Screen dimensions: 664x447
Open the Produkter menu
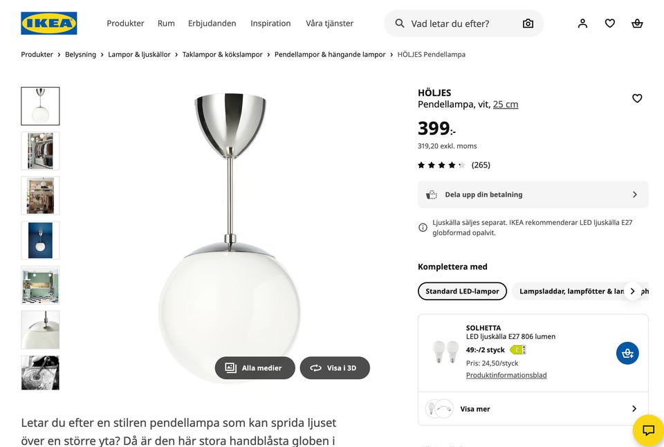click(125, 23)
